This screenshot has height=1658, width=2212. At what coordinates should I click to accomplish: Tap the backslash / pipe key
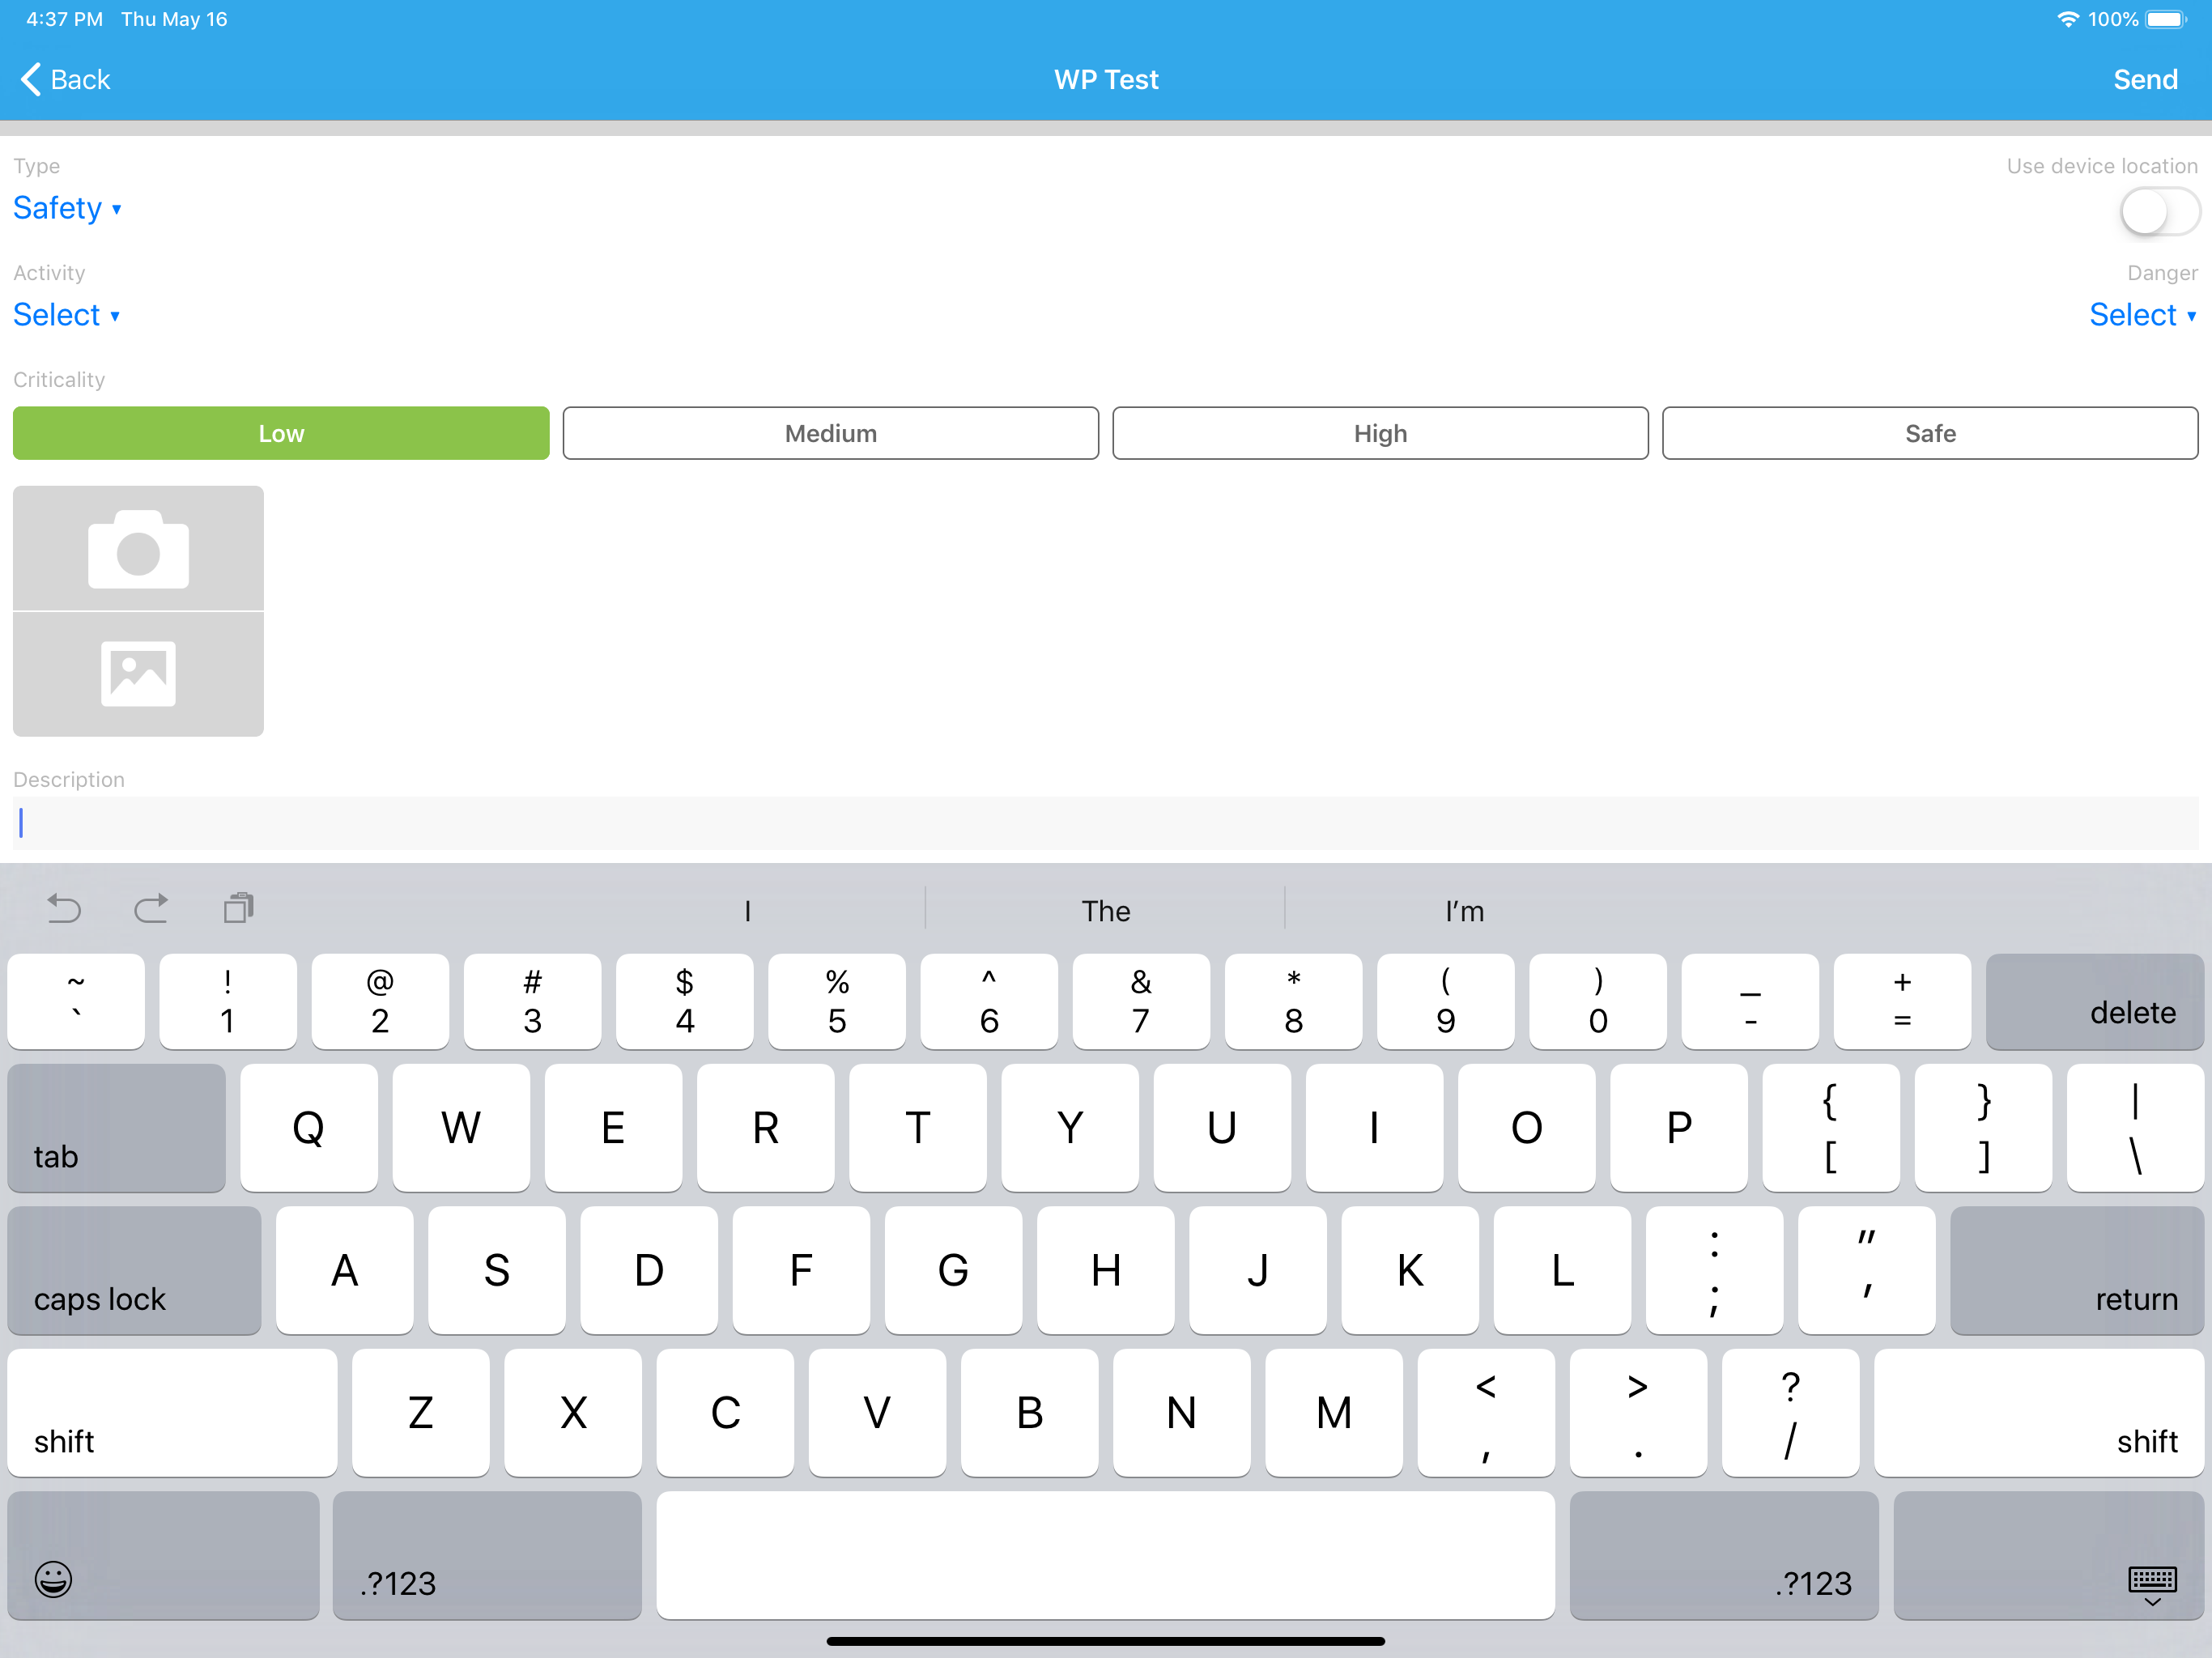2135,1128
